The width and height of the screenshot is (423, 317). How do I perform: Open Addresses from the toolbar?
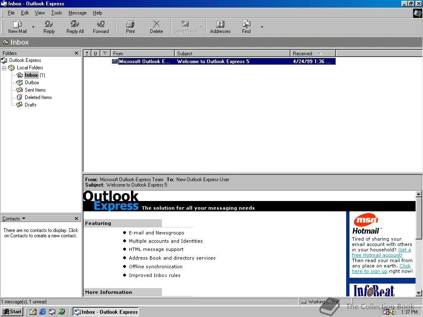pyautogui.click(x=220, y=27)
